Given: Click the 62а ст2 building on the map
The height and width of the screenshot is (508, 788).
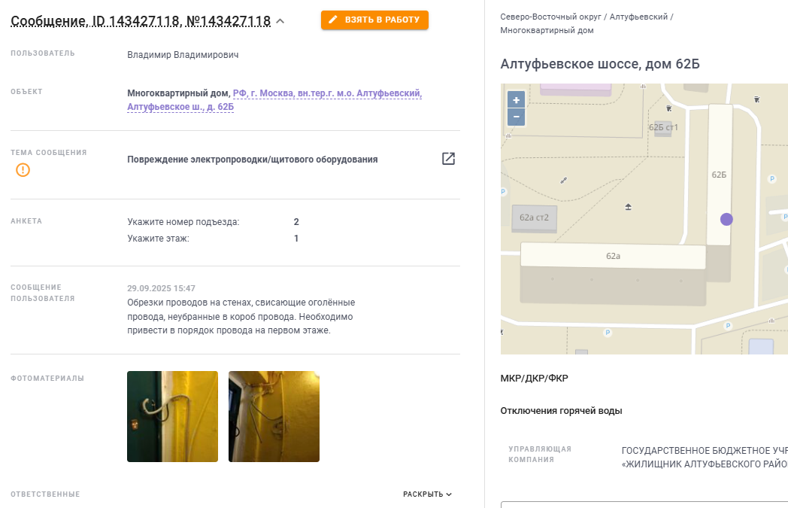Looking at the screenshot, I should 534,217.
